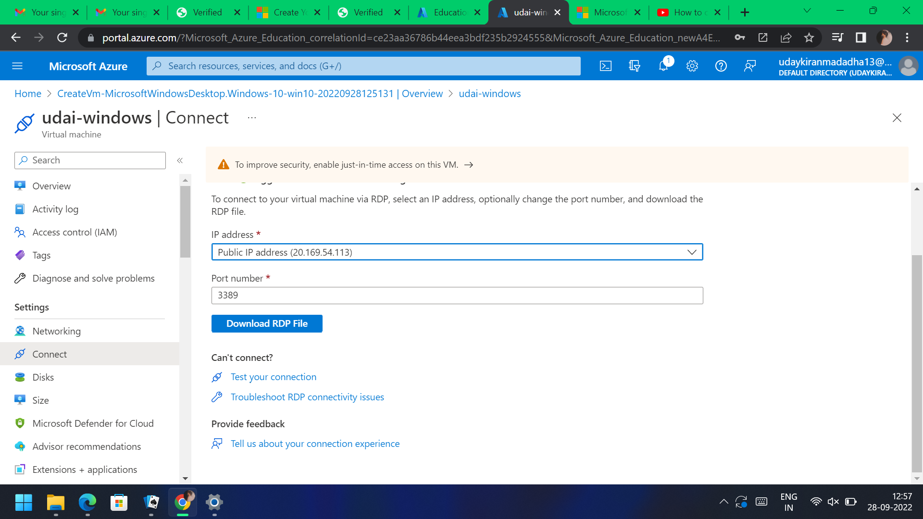
Task: Send feedback using the person icon
Action: [749, 66]
